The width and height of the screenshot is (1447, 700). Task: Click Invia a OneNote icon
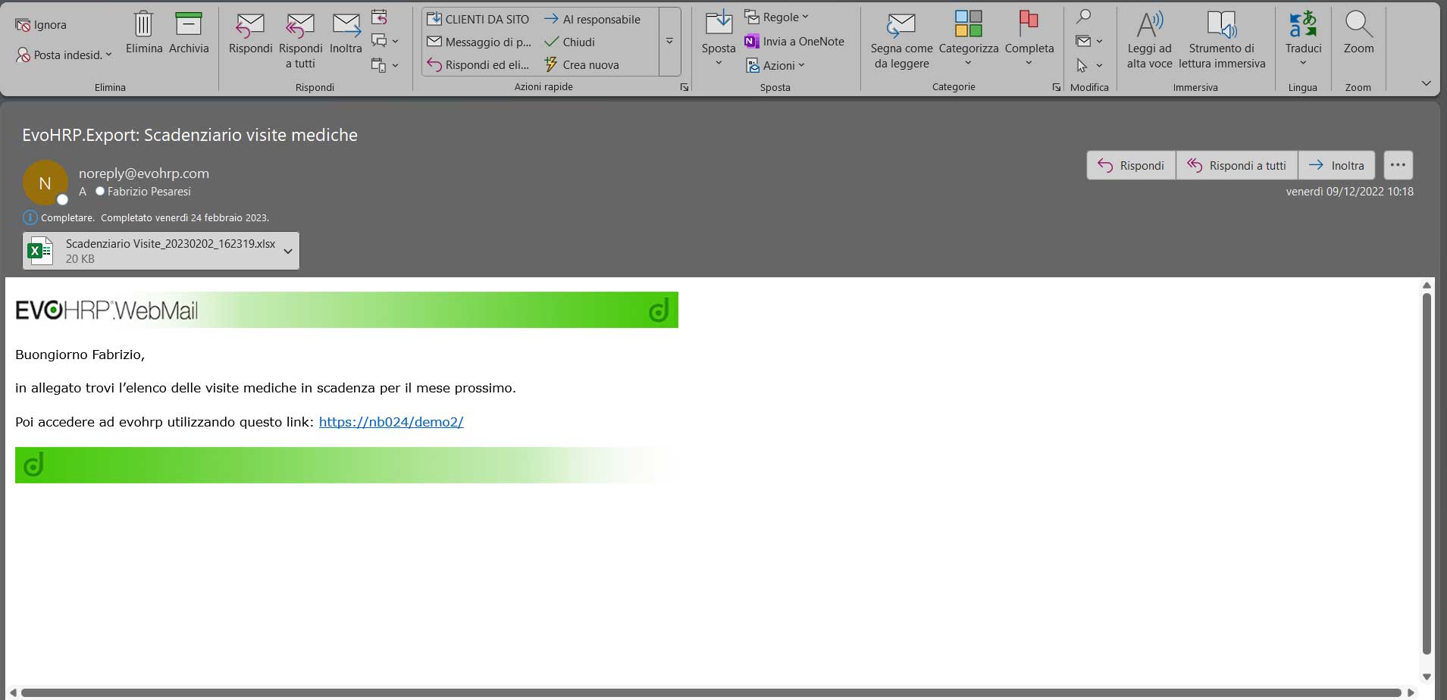[752, 42]
